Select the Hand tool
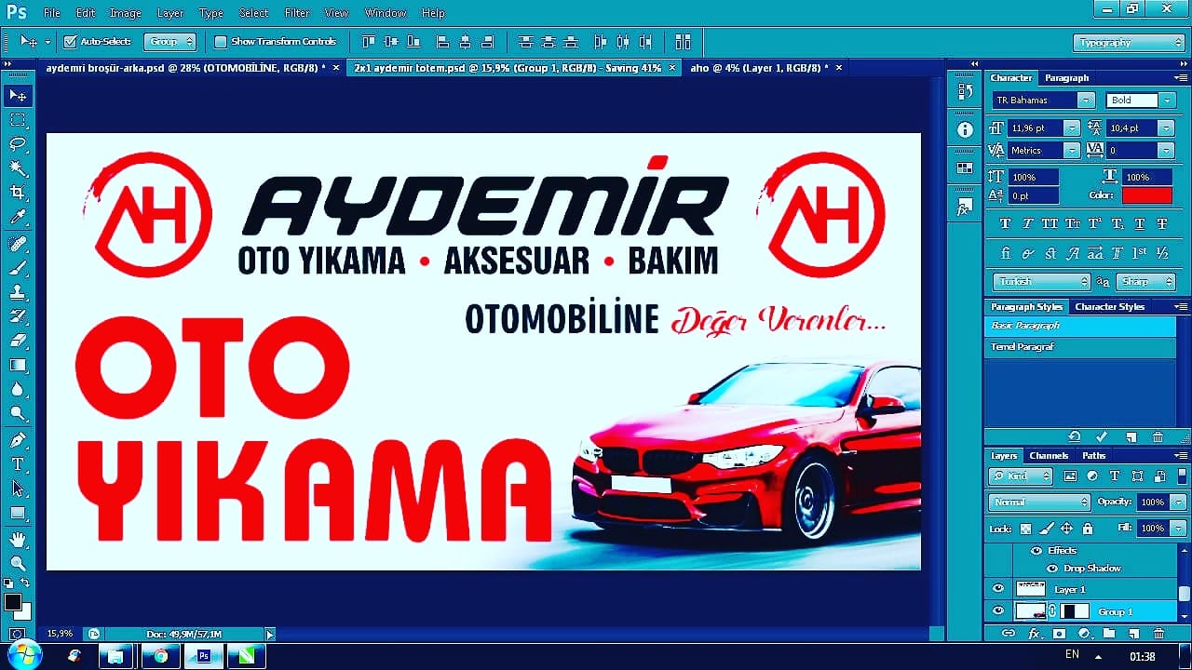The height and width of the screenshot is (670, 1192). (x=18, y=539)
